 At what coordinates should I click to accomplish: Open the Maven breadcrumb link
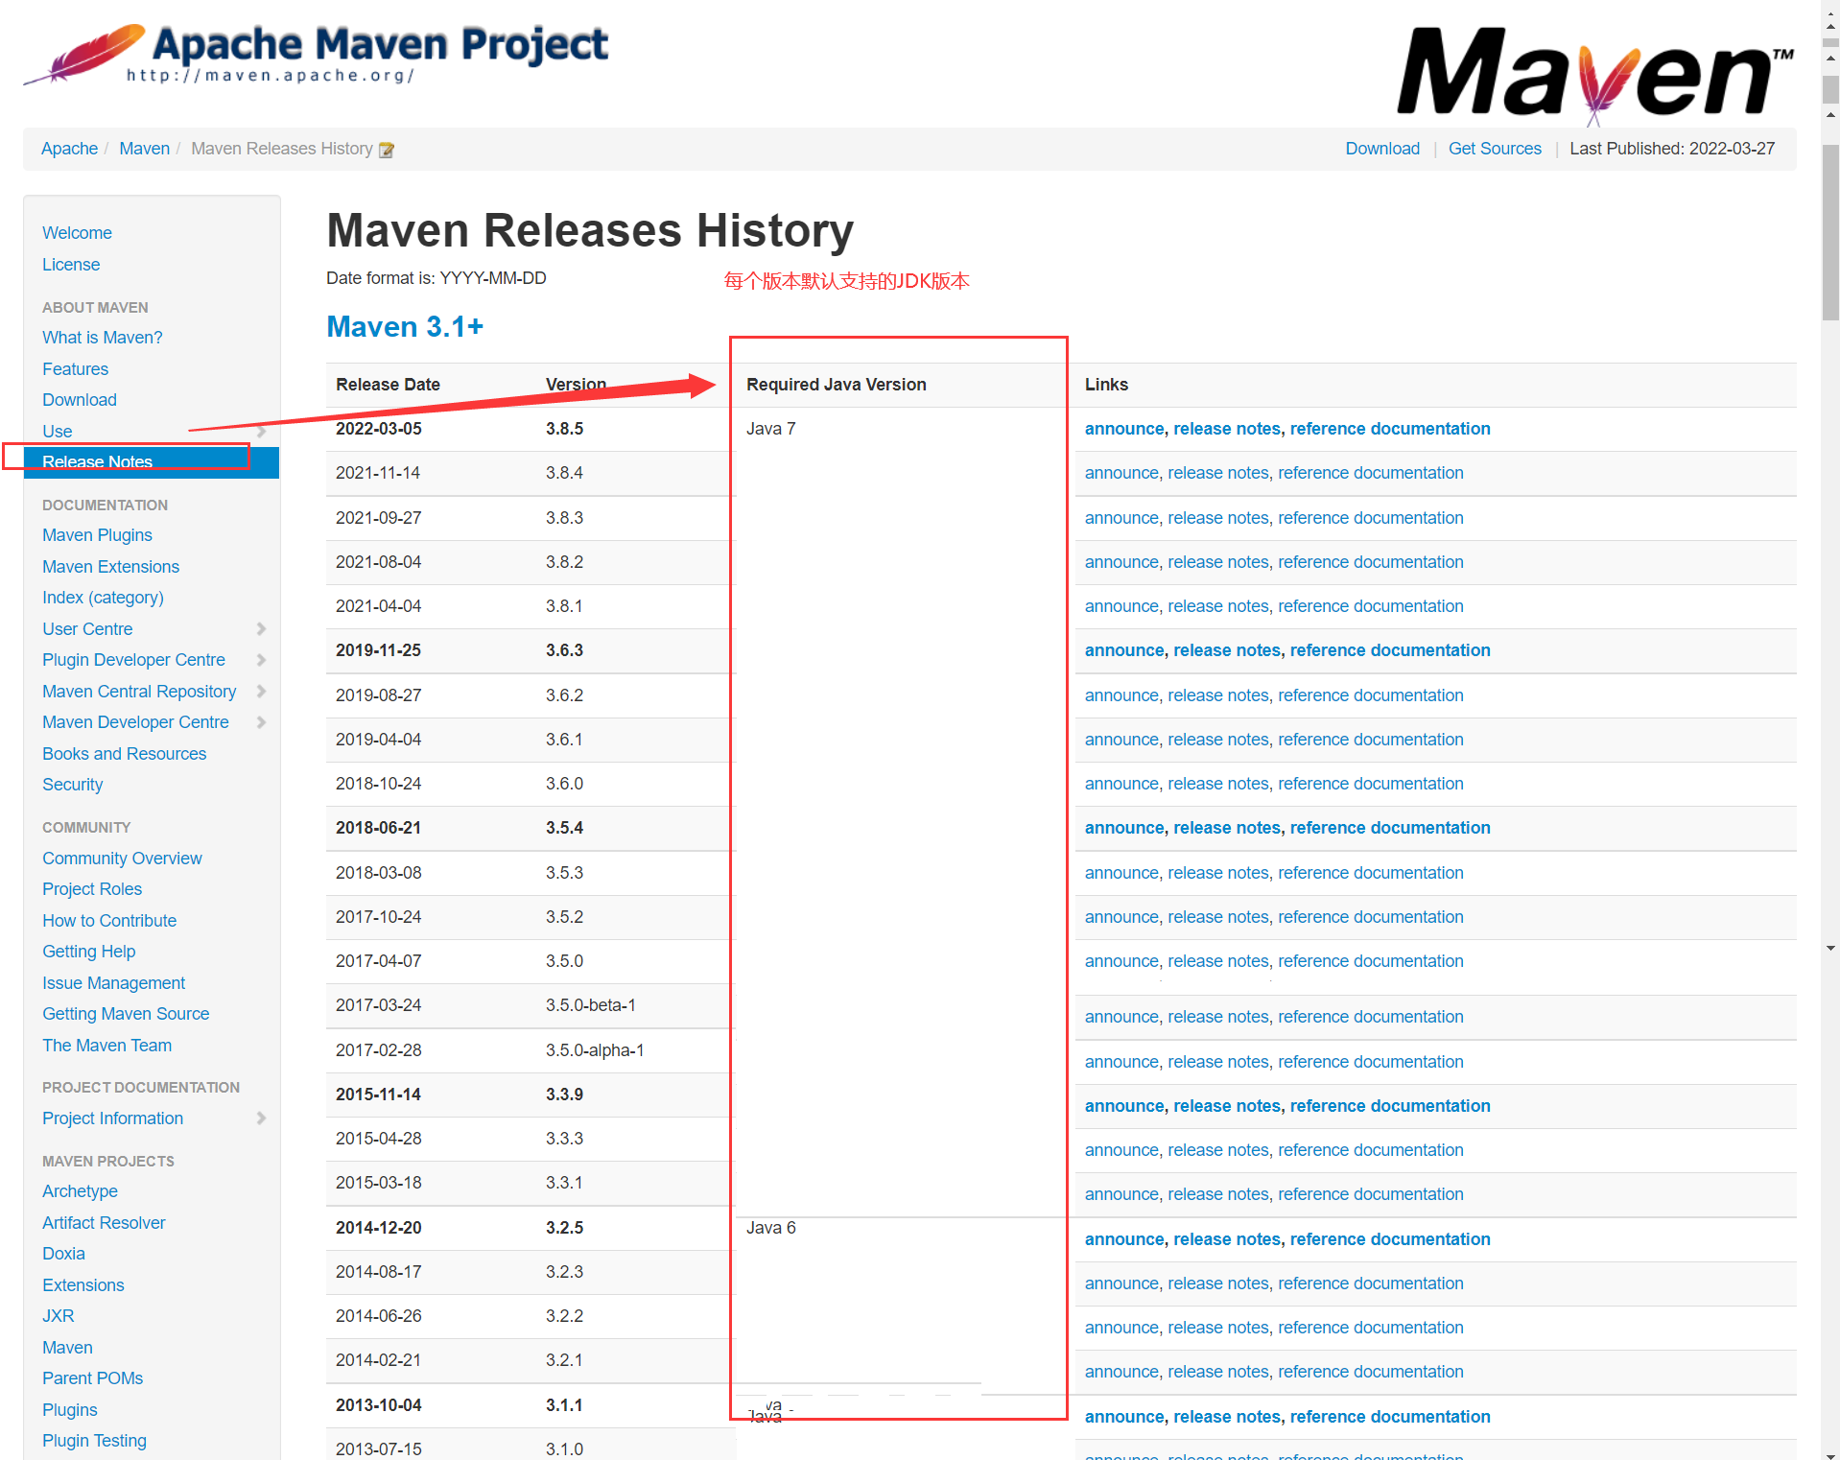[x=144, y=149]
